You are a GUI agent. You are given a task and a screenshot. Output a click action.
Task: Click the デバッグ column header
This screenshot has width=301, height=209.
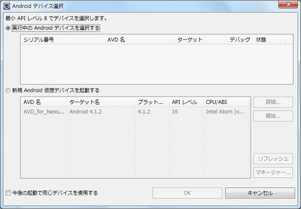click(x=240, y=39)
